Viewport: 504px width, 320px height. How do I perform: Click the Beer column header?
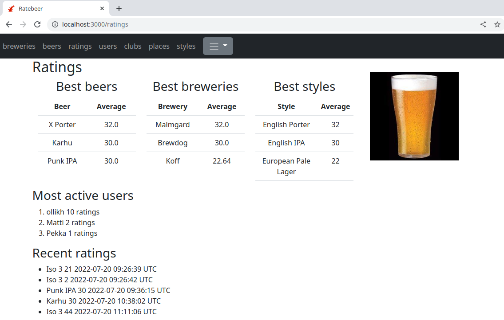(x=62, y=106)
